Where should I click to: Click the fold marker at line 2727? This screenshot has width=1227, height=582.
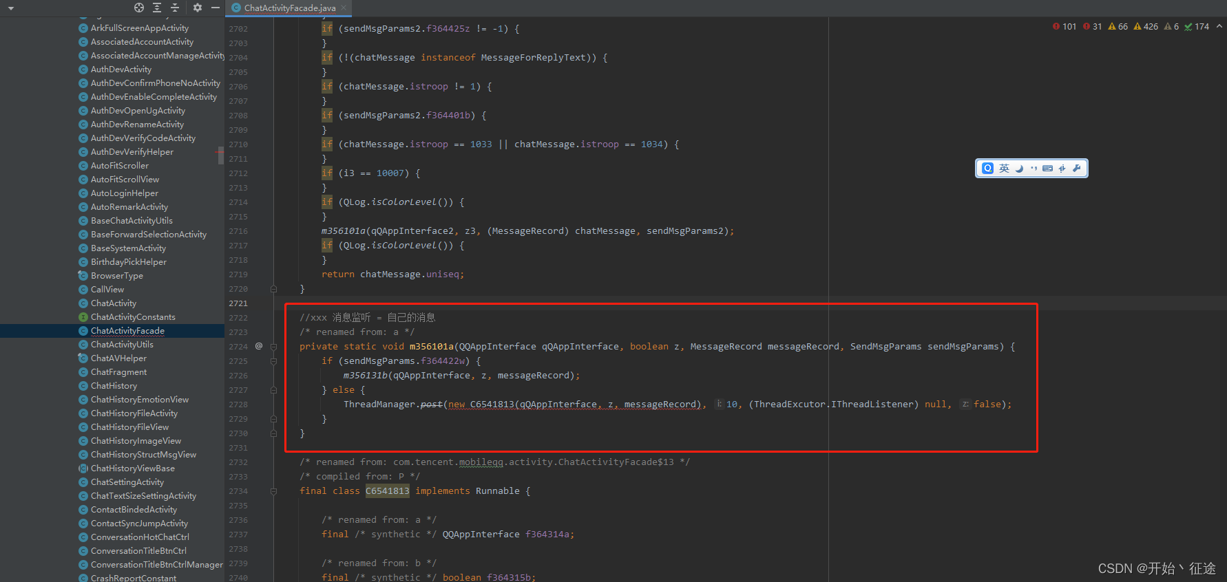point(273,390)
